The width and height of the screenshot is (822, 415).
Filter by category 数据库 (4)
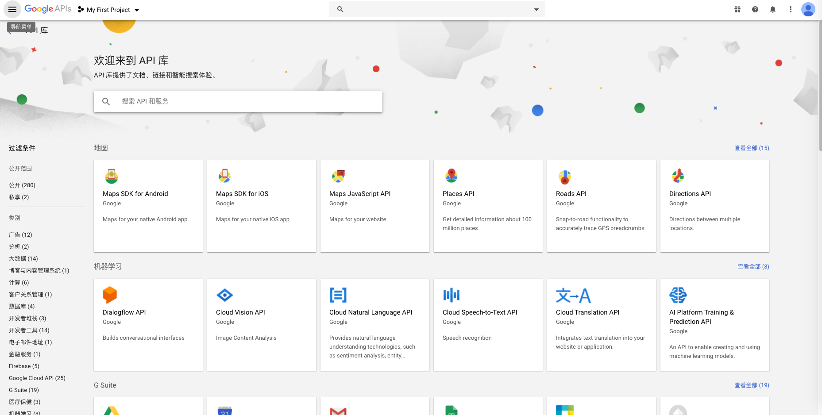(22, 307)
